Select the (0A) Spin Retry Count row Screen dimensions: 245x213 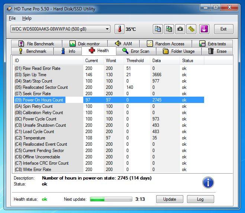pos(109,106)
